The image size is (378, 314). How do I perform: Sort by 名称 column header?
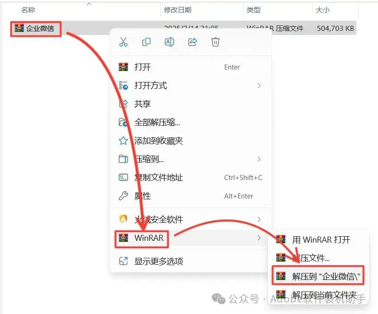[28, 10]
